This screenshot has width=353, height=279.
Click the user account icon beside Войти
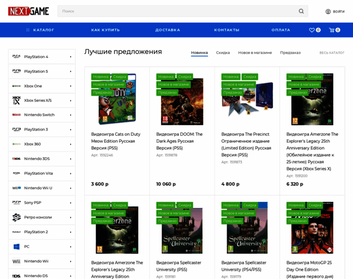pos(328,11)
